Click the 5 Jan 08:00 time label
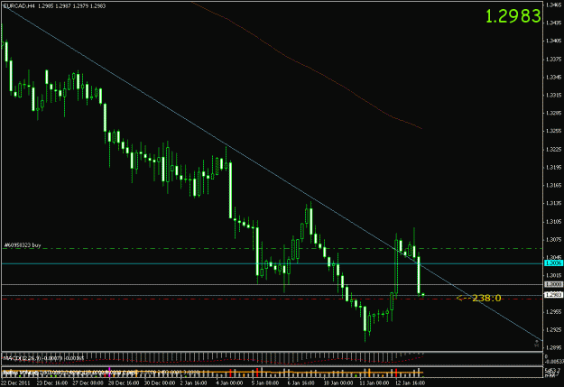The image size is (564, 387). (x=265, y=383)
